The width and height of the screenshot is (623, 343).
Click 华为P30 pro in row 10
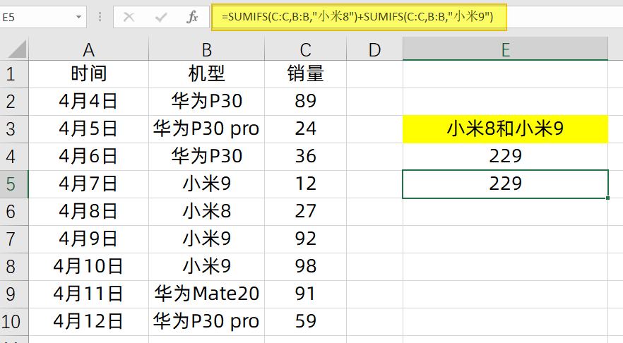pyautogui.click(x=206, y=321)
